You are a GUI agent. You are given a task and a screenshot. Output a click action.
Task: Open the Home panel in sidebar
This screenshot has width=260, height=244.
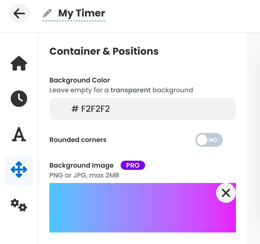click(x=19, y=63)
